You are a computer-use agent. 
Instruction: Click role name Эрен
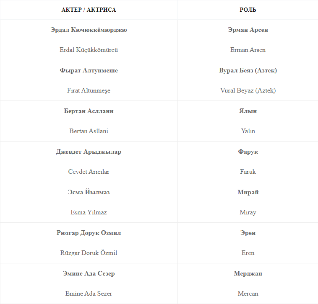(248, 233)
